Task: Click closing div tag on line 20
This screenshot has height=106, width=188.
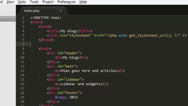Action: point(53,102)
